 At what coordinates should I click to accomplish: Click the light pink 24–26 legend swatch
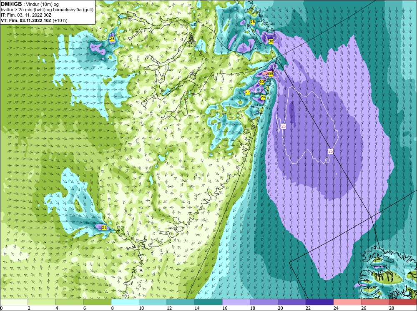click(347, 302)
